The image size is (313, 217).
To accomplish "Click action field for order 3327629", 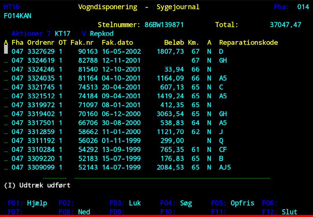I will pos(6,51).
